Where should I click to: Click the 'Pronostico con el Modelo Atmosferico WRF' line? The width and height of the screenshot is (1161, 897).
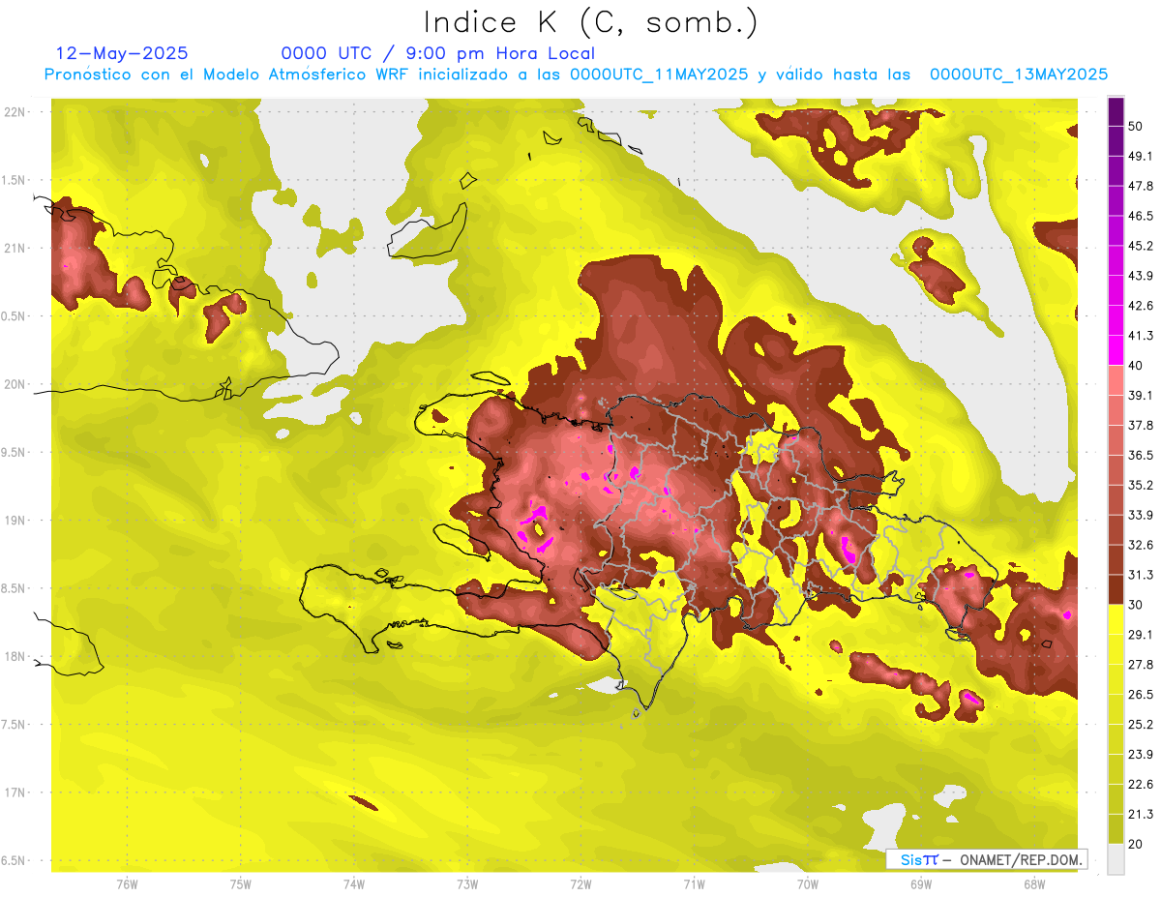click(x=576, y=74)
